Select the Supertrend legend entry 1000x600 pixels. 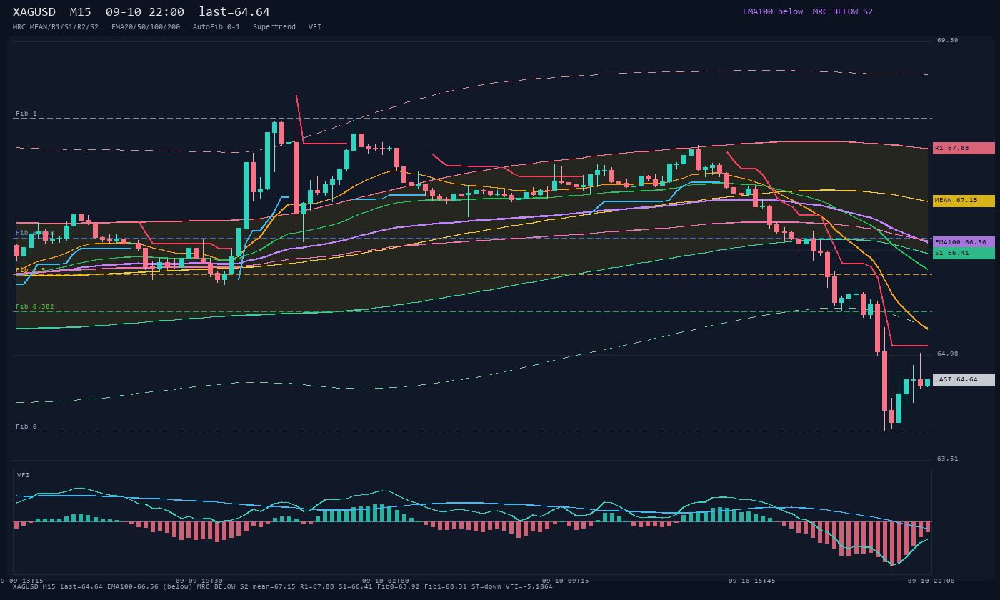click(x=274, y=27)
